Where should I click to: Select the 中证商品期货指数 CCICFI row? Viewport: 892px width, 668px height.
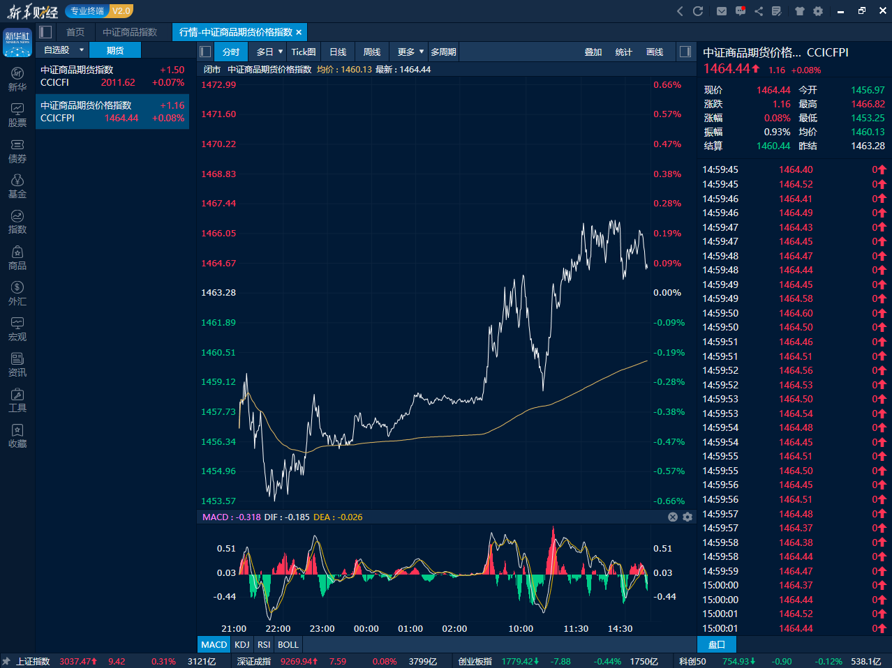tap(112, 76)
